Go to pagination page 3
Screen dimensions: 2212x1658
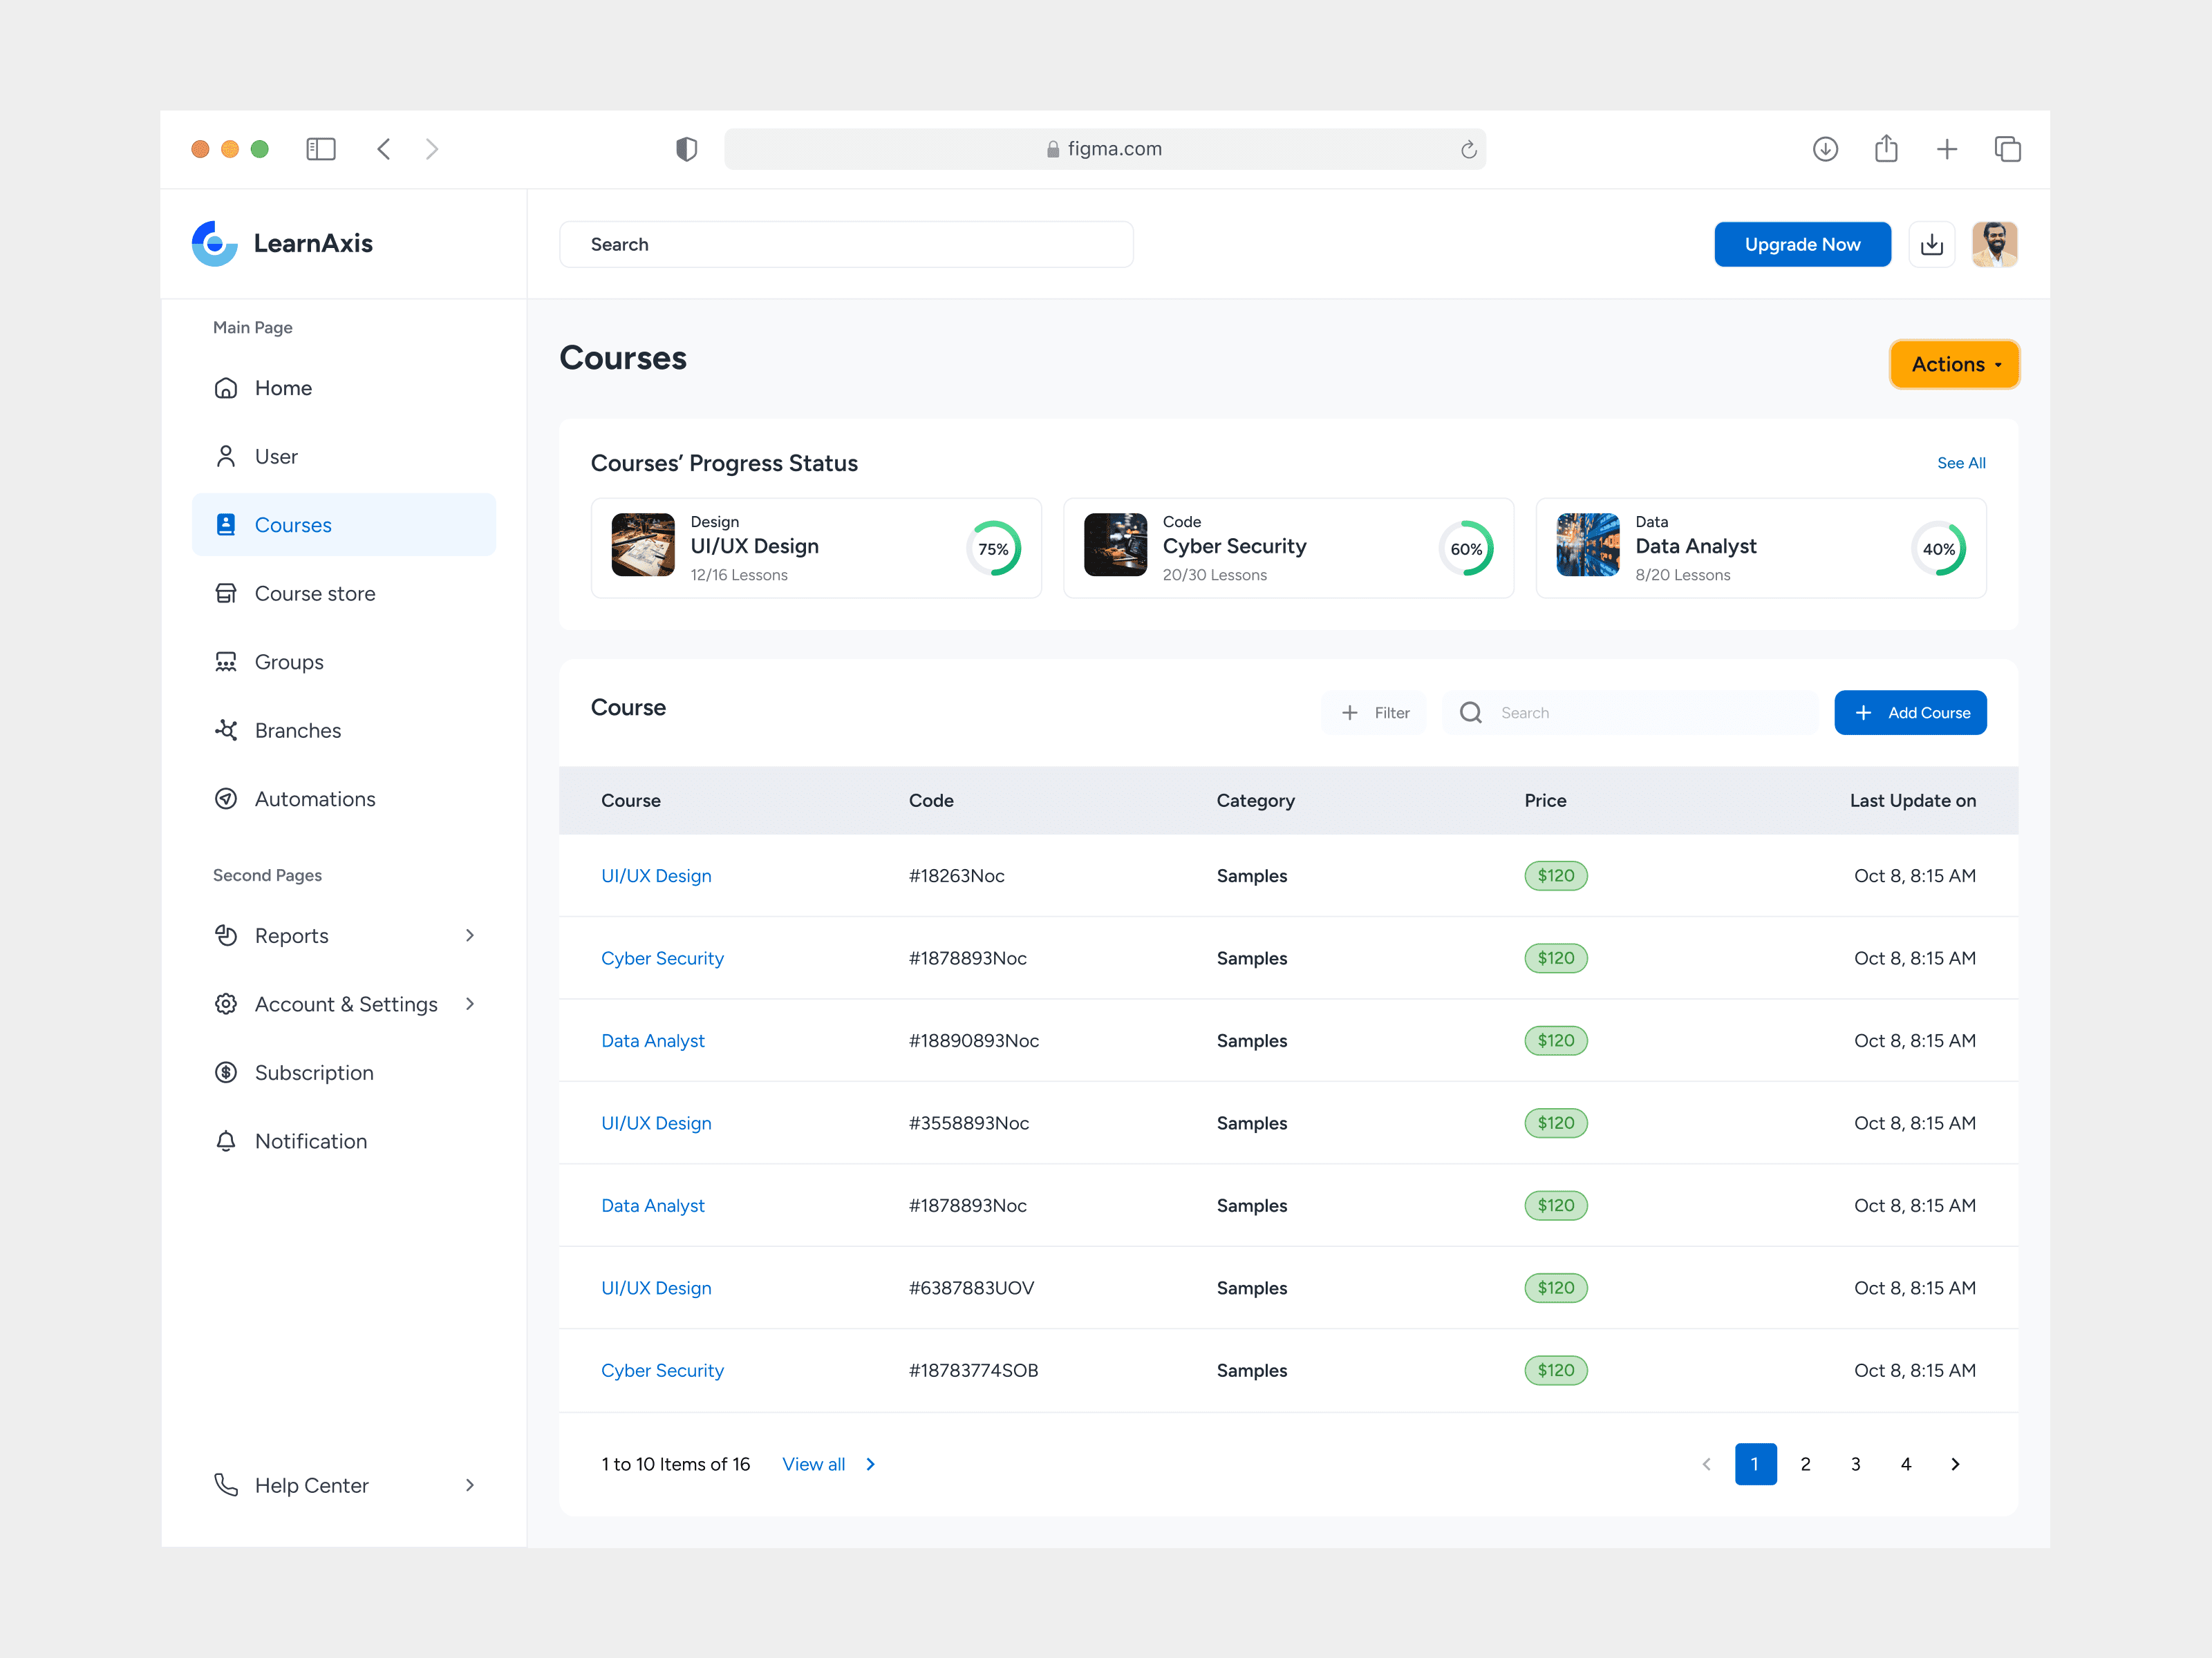pos(1855,1464)
